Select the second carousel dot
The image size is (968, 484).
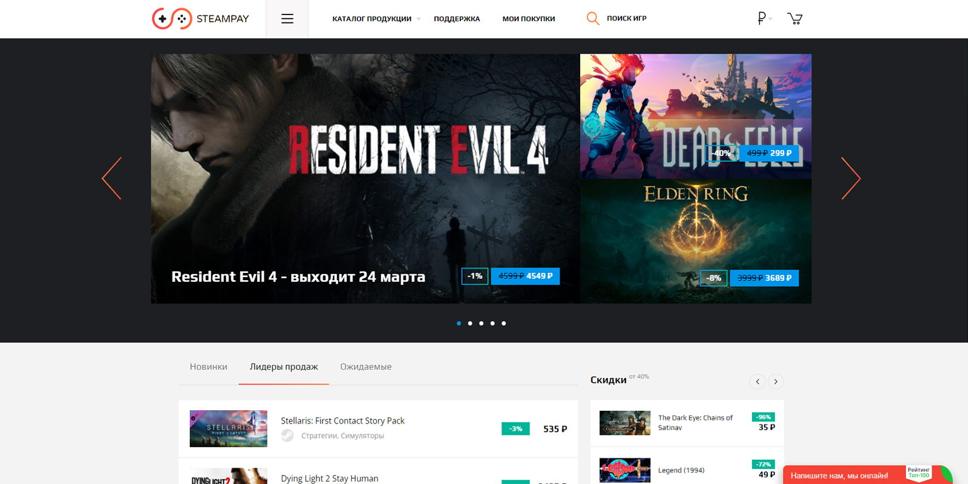(470, 324)
